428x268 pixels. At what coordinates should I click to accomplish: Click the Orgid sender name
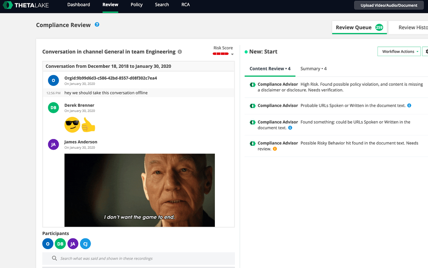click(x=110, y=78)
